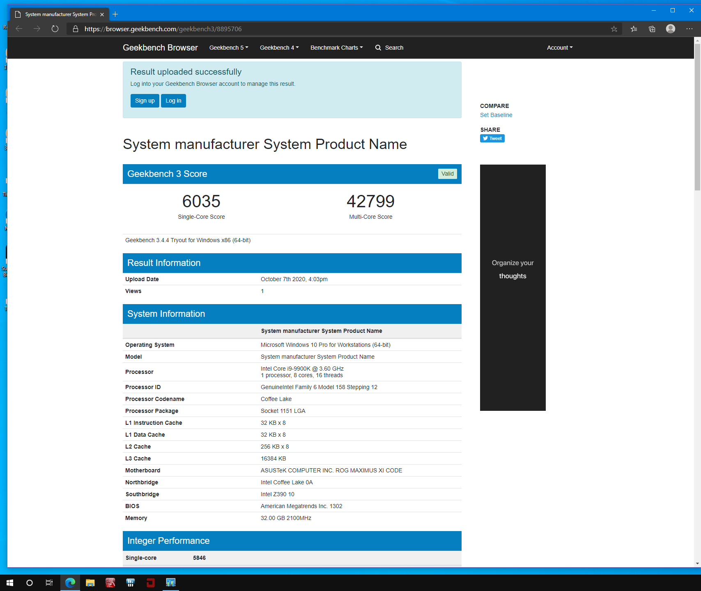Image resolution: width=701 pixels, height=591 pixels.
Task: Click the Organize your thoughts advertisement
Action: point(513,288)
